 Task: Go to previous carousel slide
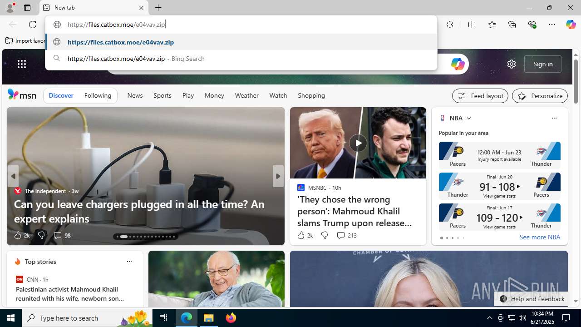pos(13,176)
